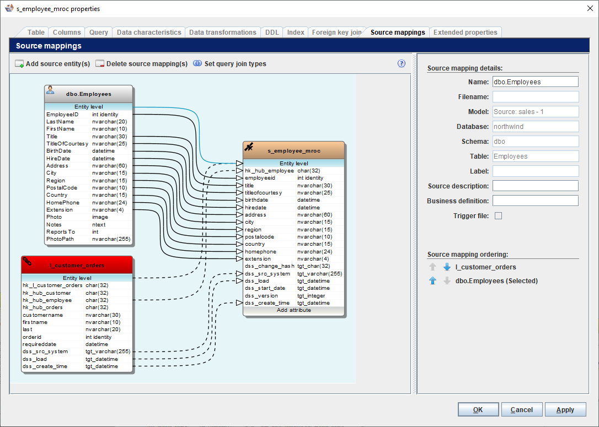The image size is (599, 427).
Task: Open the Extended properties tab
Action: (x=465, y=33)
